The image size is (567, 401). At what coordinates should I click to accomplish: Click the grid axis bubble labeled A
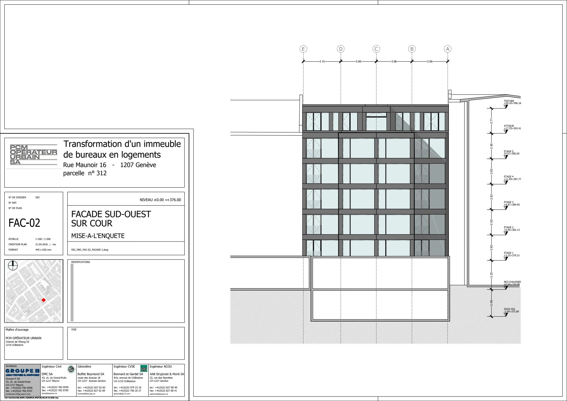tap(448, 49)
